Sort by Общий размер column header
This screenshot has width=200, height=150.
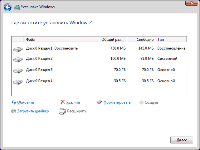[x=113, y=40]
